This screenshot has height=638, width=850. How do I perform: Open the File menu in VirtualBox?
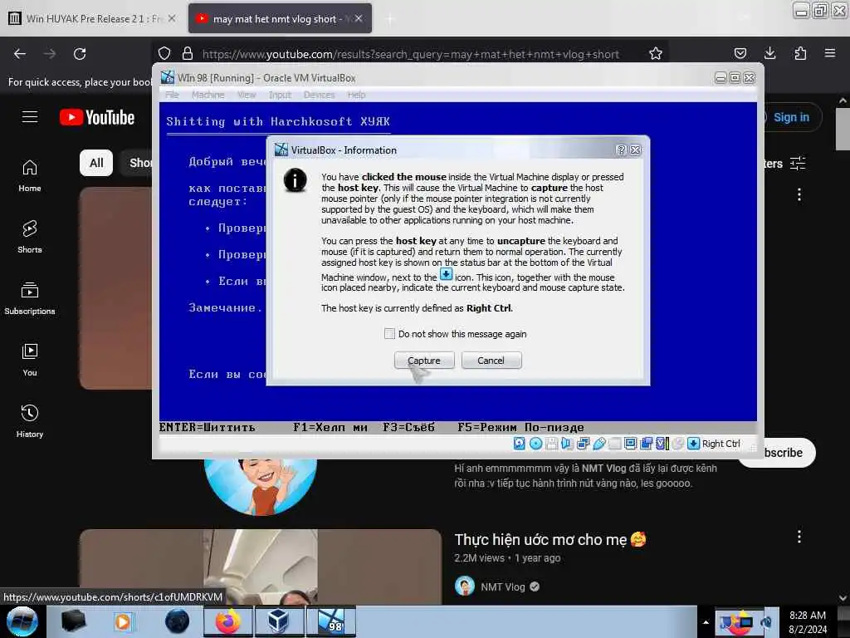tap(172, 95)
